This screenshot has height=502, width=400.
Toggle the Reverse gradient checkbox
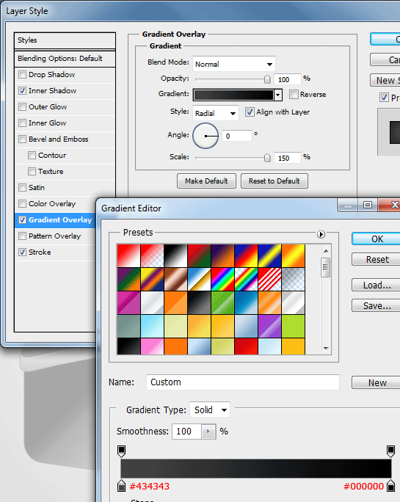(x=294, y=94)
